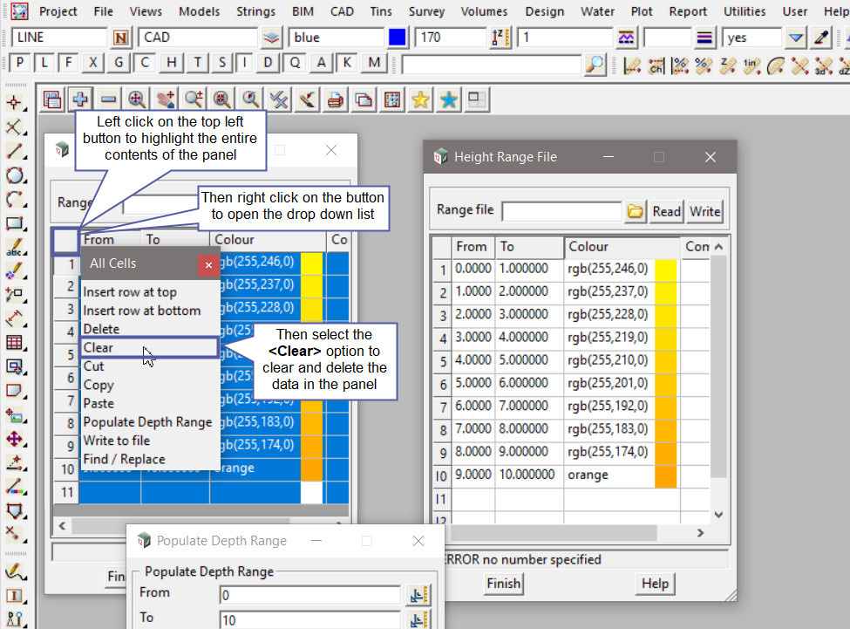Expand the dropdown arrow next to 'yes'
The image size is (850, 629).
coord(795,38)
